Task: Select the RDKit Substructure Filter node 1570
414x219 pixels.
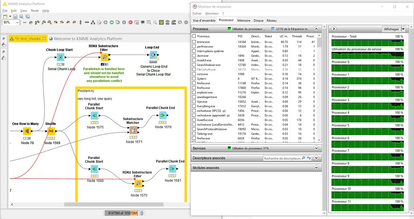Action: tap(138, 184)
